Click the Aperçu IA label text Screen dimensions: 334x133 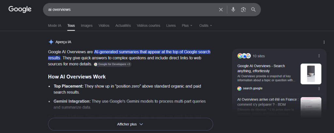coord(63,42)
